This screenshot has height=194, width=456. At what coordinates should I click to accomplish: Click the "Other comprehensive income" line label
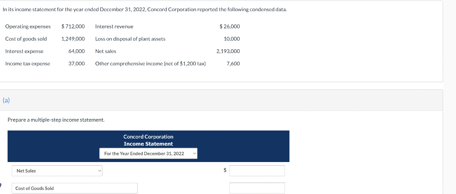150,64
